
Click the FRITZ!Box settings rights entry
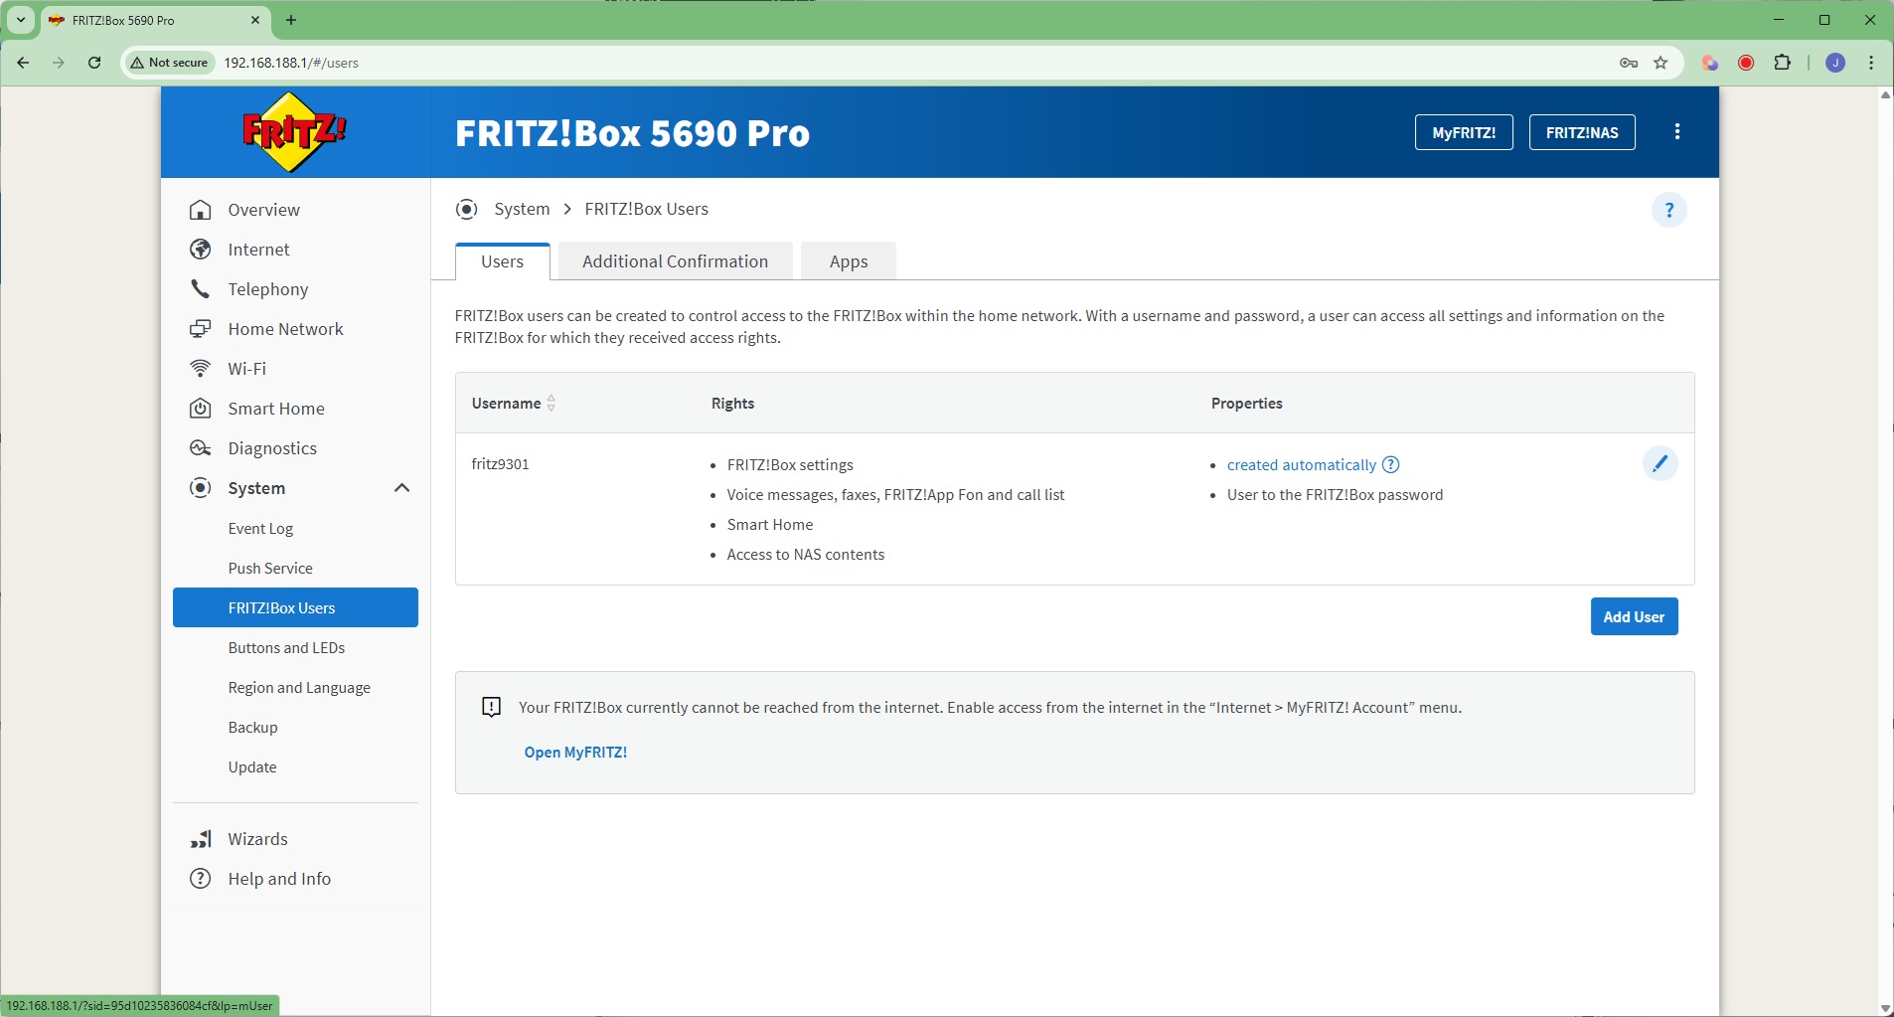pyautogui.click(x=790, y=465)
